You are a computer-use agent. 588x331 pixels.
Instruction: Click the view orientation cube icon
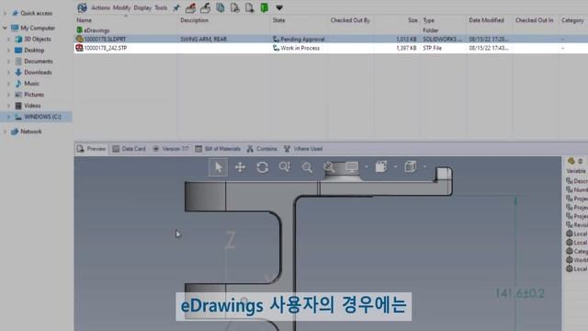pyautogui.click(x=411, y=166)
